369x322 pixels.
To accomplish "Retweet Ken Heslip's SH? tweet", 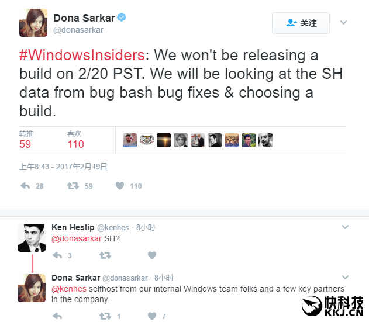I will point(105,255).
